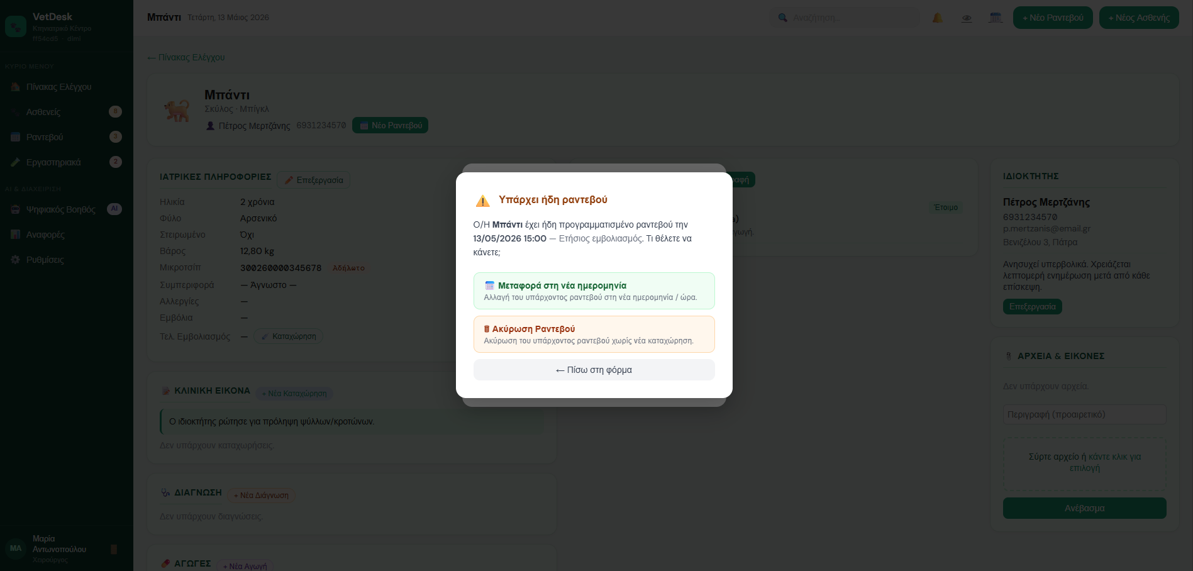Click the Αδήλωτο microchip badge
This screenshot has height=571, width=1193.
pos(348,268)
